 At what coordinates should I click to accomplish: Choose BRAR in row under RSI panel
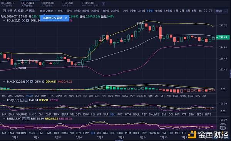tap(65, 133)
